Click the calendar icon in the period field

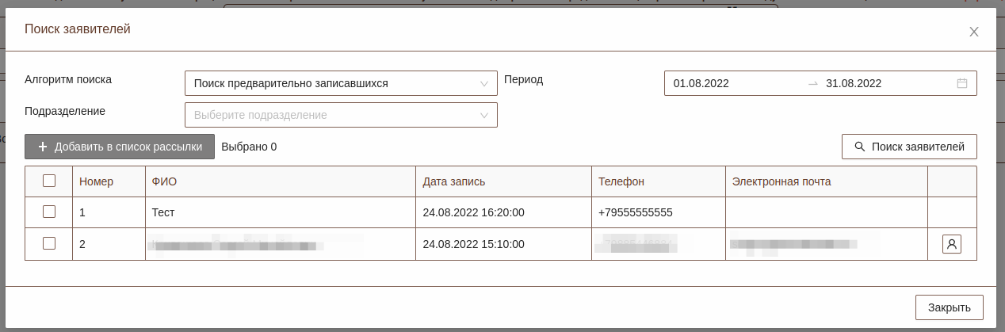[962, 83]
